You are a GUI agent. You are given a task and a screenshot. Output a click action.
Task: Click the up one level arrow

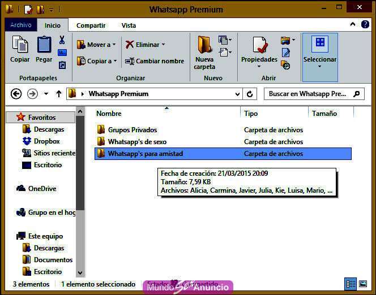[x=59, y=94]
